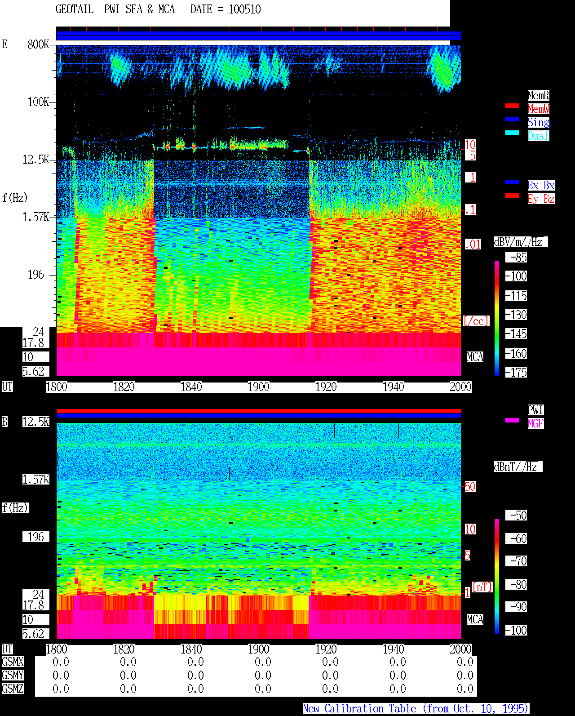Select the PWI legend label
Image resolution: width=575 pixels, height=716 pixels.
pos(535,410)
